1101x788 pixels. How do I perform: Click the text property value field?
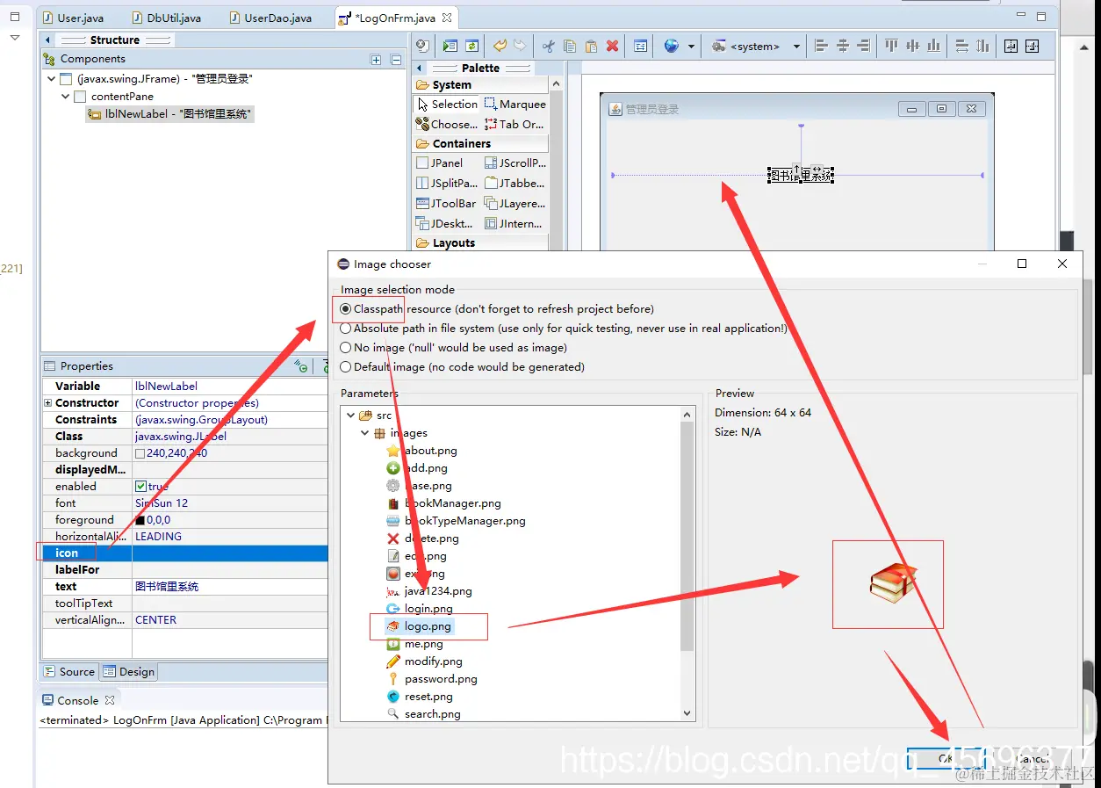pos(230,587)
